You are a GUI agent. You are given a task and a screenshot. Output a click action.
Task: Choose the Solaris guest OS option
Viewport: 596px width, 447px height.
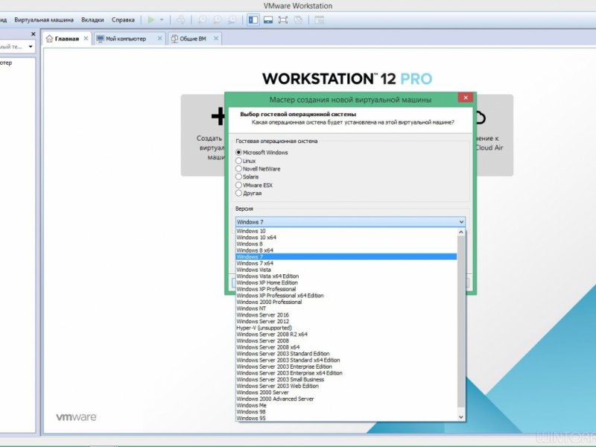(238, 177)
